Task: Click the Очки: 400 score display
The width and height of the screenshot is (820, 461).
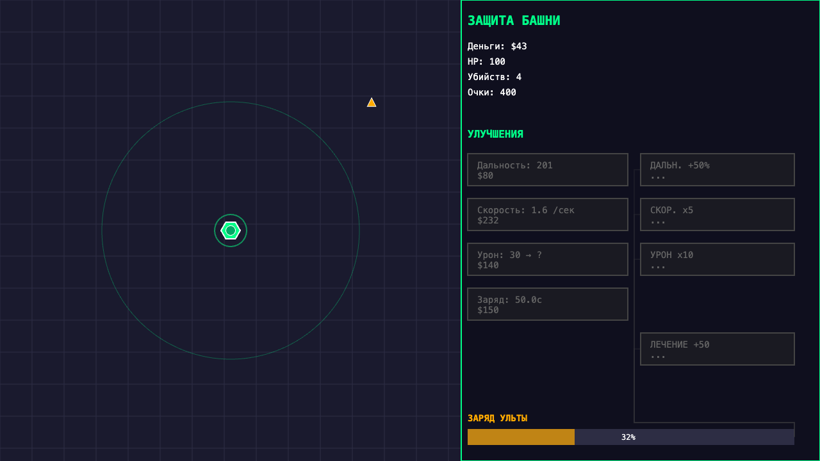Action: click(491, 92)
